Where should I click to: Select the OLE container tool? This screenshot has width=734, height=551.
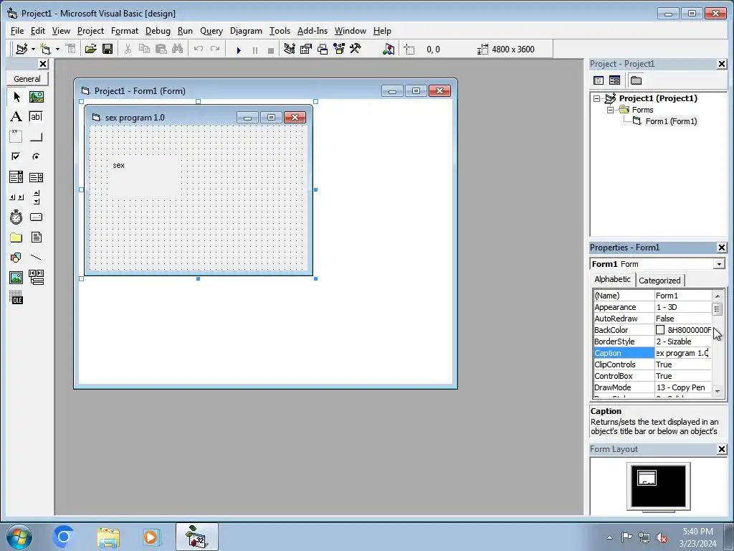[16, 298]
